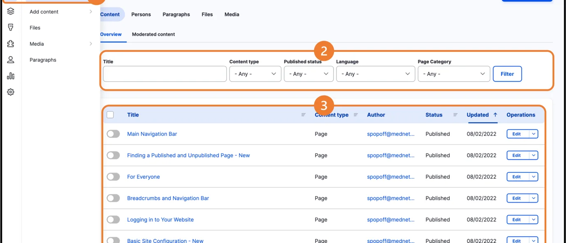Open the Content type dropdown filter

[255, 74]
